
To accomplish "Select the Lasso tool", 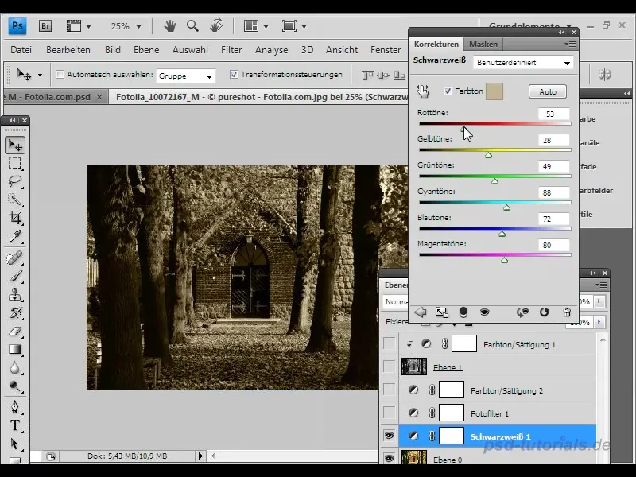I will (x=15, y=181).
